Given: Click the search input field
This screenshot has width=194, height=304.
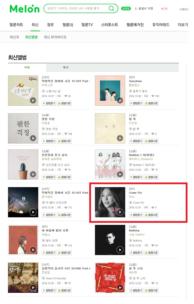Looking at the screenshot, I should 76,9.
